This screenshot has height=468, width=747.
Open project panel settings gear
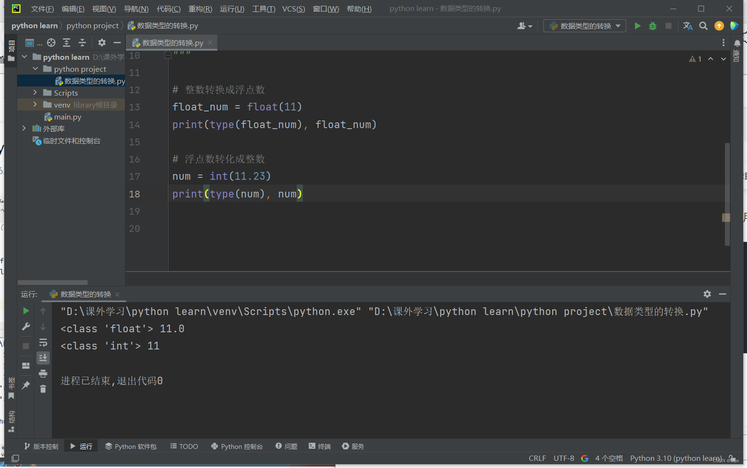102,43
